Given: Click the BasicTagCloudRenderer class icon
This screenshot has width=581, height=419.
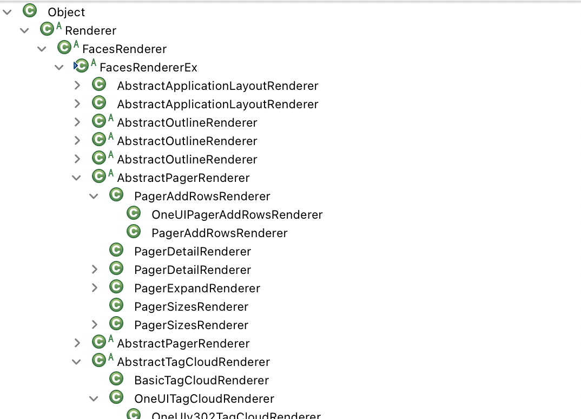Looking at the screenshot, I should tap(116, 379).
